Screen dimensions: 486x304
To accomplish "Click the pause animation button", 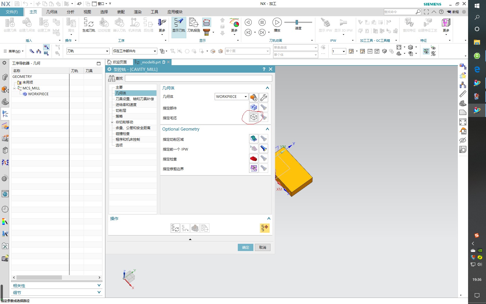I will [x=262, y=22].
